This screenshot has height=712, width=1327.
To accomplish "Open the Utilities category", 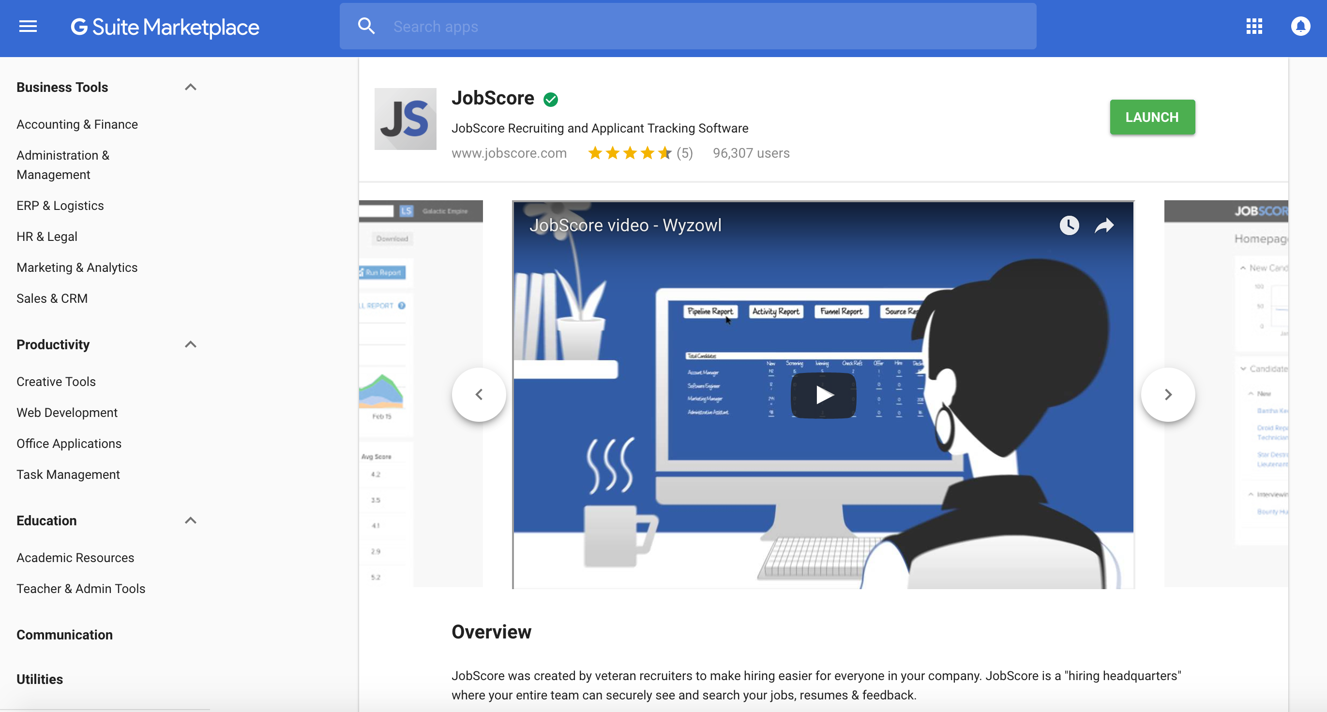I will (x=40, y=679).
